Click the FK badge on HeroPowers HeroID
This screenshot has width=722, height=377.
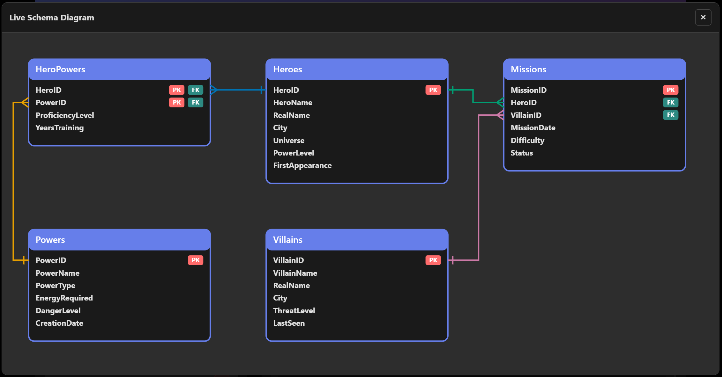click(x=196, y=90)
